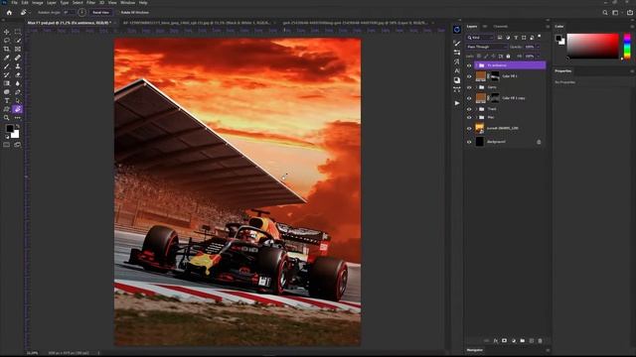The image size is (636, 357).
Task: Expand the Track group folder
Action: [476, 109]
